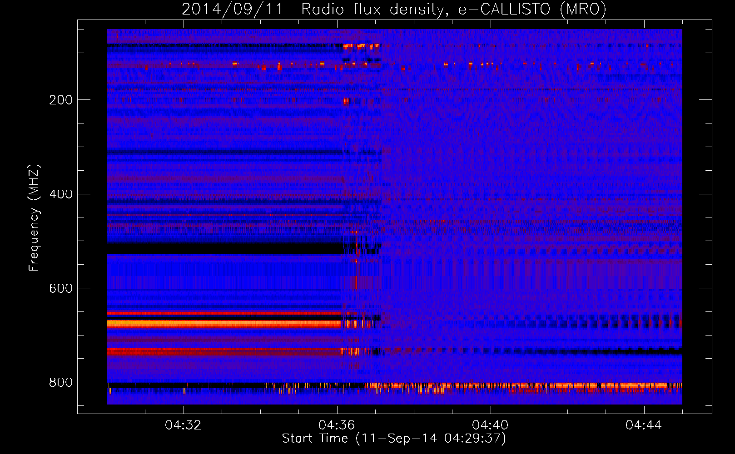The image size is (735, 454).
Task: Click the 04:44 time tick label
Action: (x=644, y=425)
